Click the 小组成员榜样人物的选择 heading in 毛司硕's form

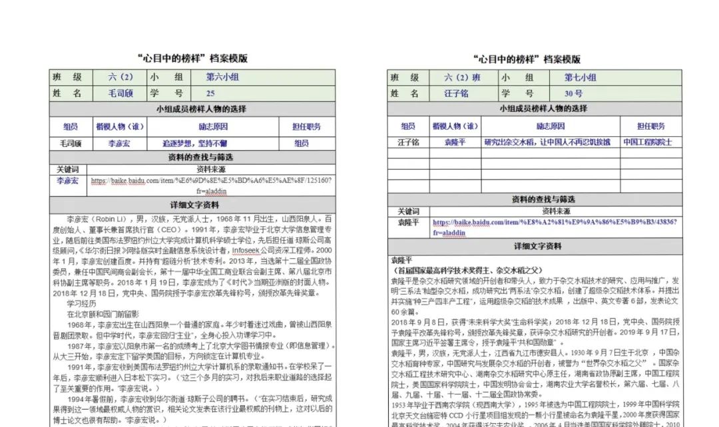[201, 109]
